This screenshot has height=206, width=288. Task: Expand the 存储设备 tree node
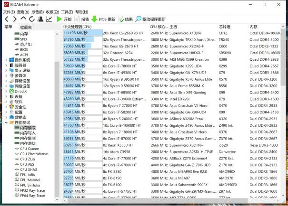(6, 81)
